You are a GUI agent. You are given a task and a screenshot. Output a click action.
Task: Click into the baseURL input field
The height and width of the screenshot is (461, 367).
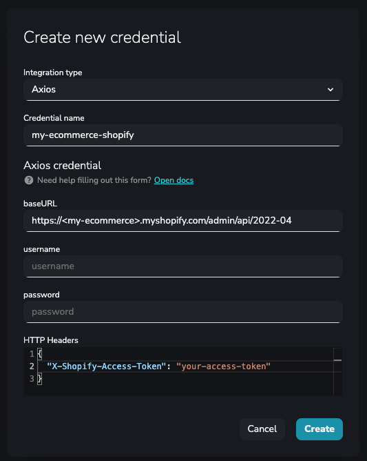(183, 221)
